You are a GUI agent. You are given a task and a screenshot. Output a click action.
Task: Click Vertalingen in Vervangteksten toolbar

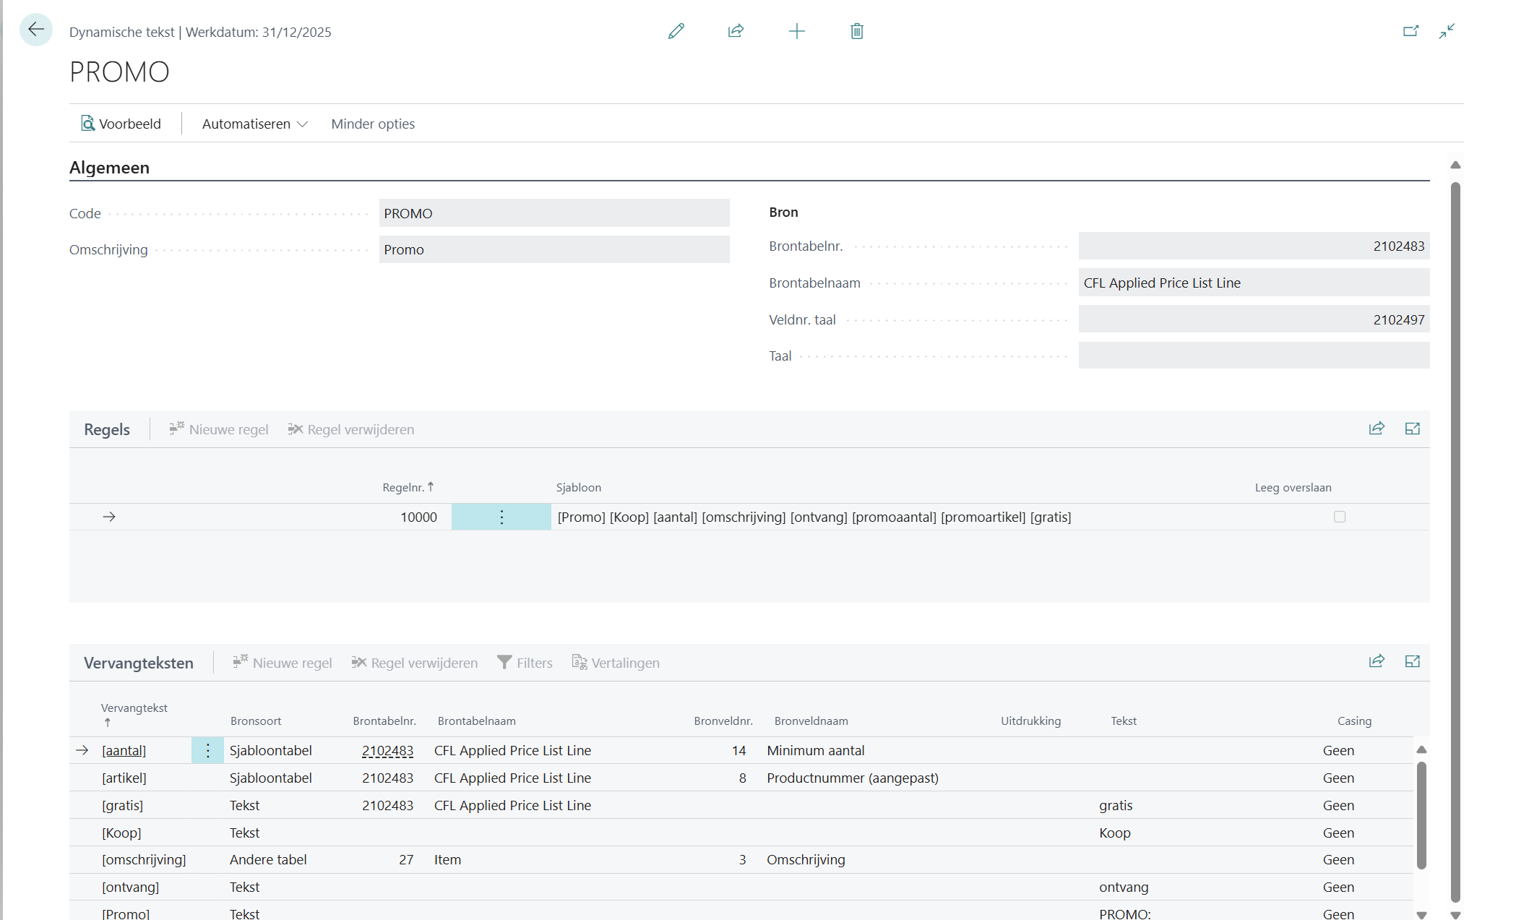(616, 663)
